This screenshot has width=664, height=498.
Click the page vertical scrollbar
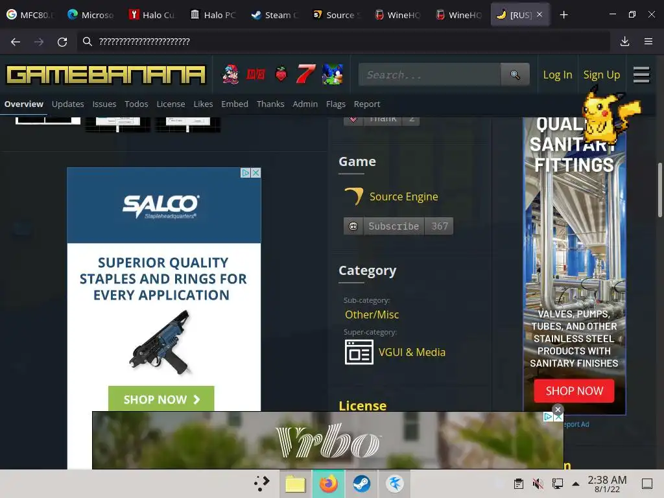(659, 190)
